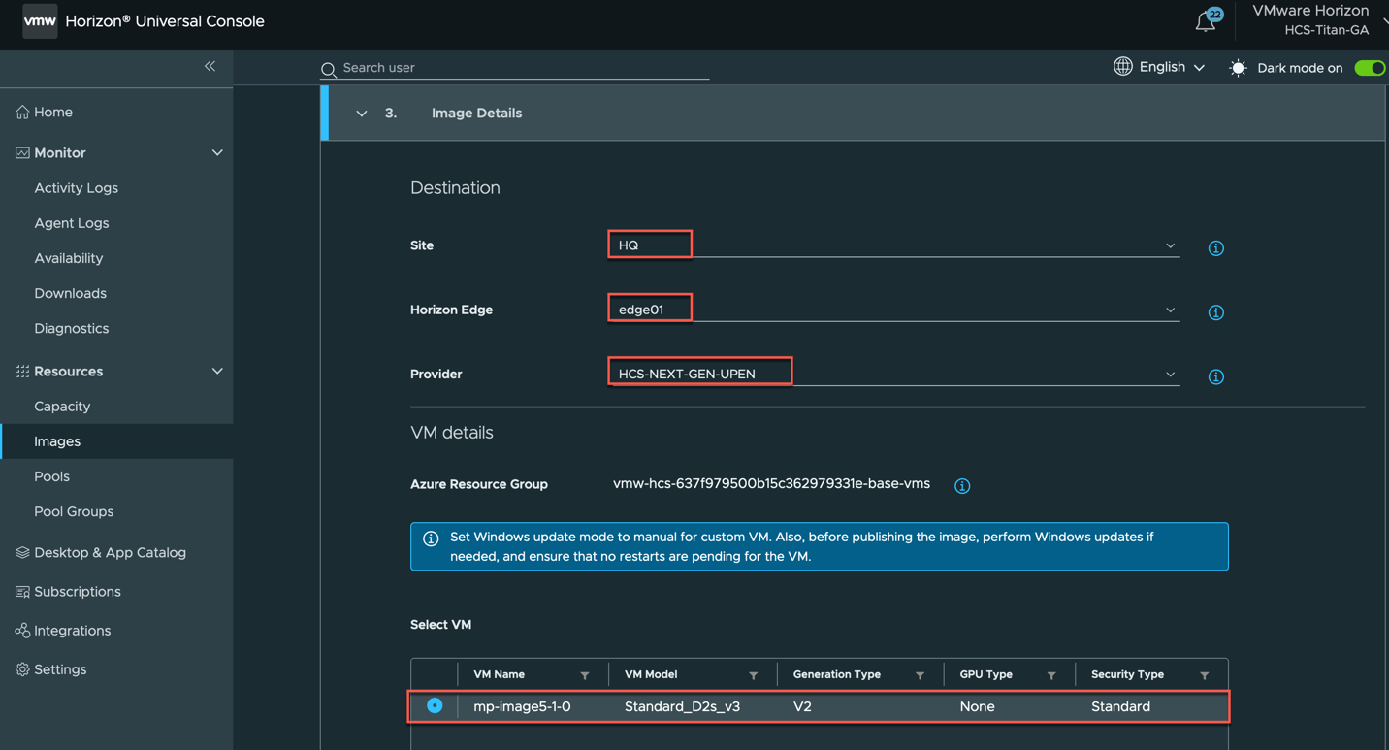Open the notifications bell icon
This screenshot has height=750, width=1389.
pyautogui.click(x=1206, y=22)
